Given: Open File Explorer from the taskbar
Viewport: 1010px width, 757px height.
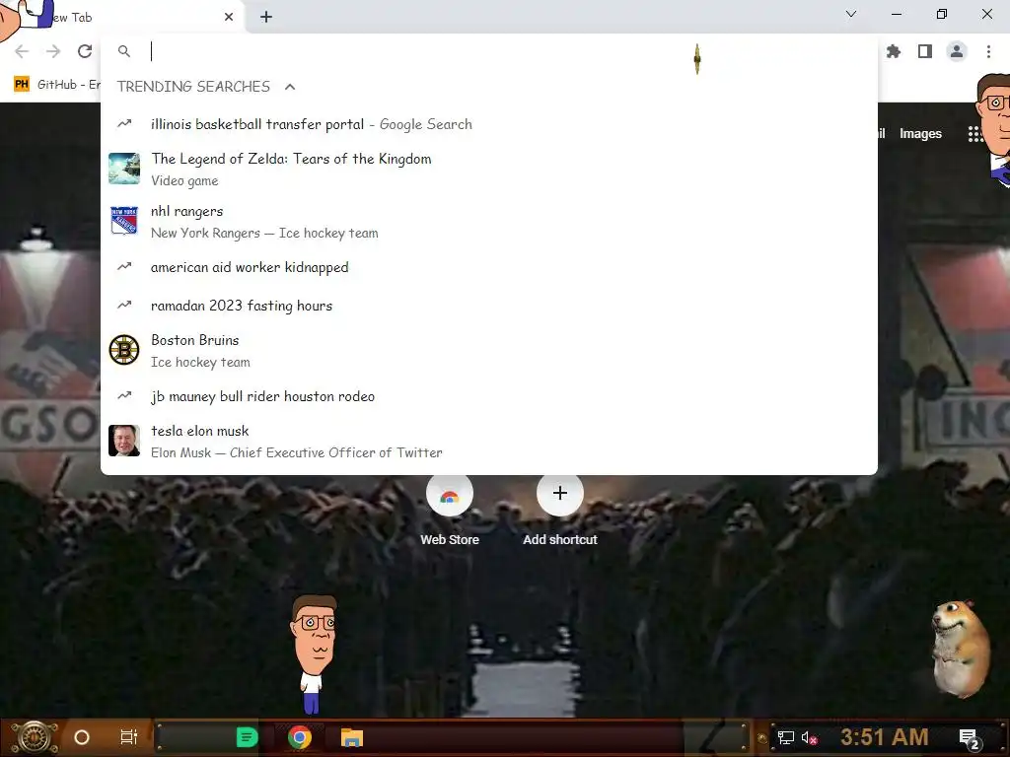Looking at the screenshot, I should (x=352, y=737).
